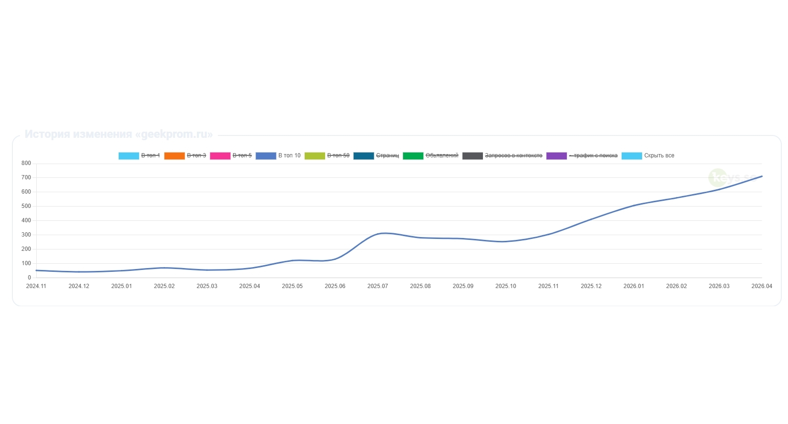Click the 2026.01 x-axis label
788x424 pixels.
(634, 286)
